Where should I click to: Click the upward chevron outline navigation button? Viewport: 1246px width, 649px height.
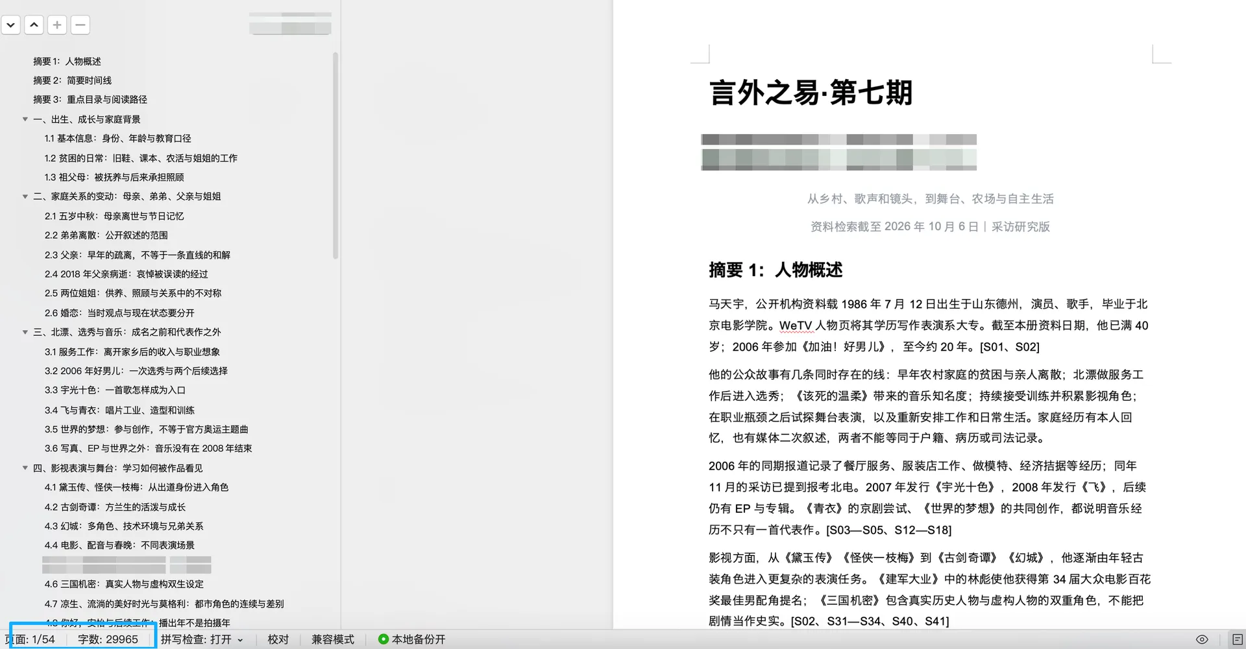[34, 25]
